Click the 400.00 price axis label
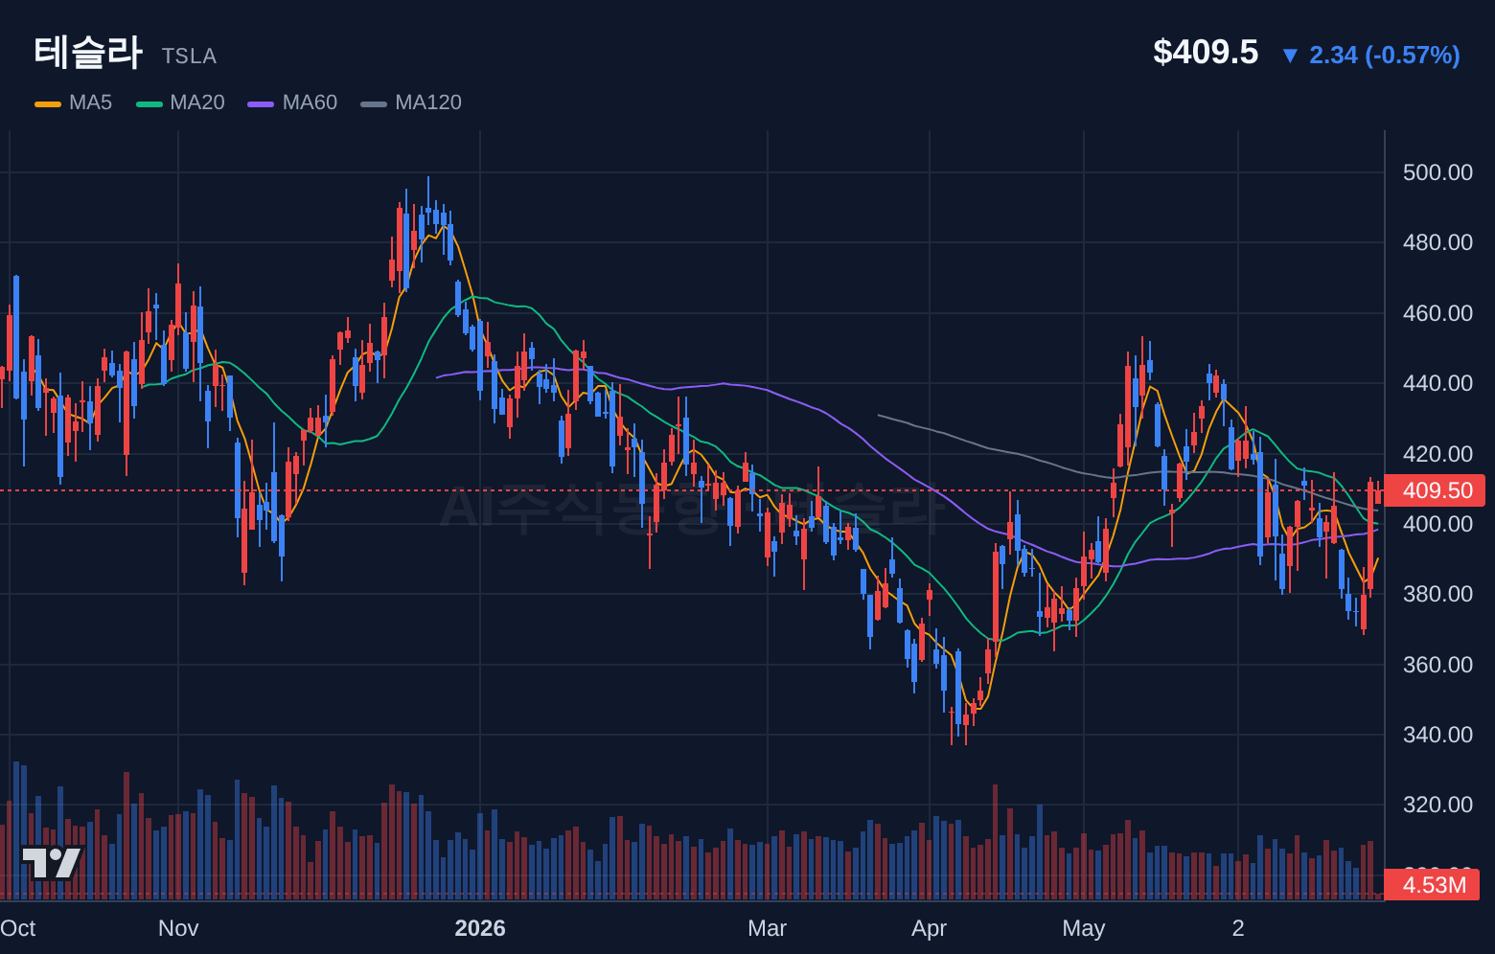Screen dimensions: 1495x954 coord(1437,524)
